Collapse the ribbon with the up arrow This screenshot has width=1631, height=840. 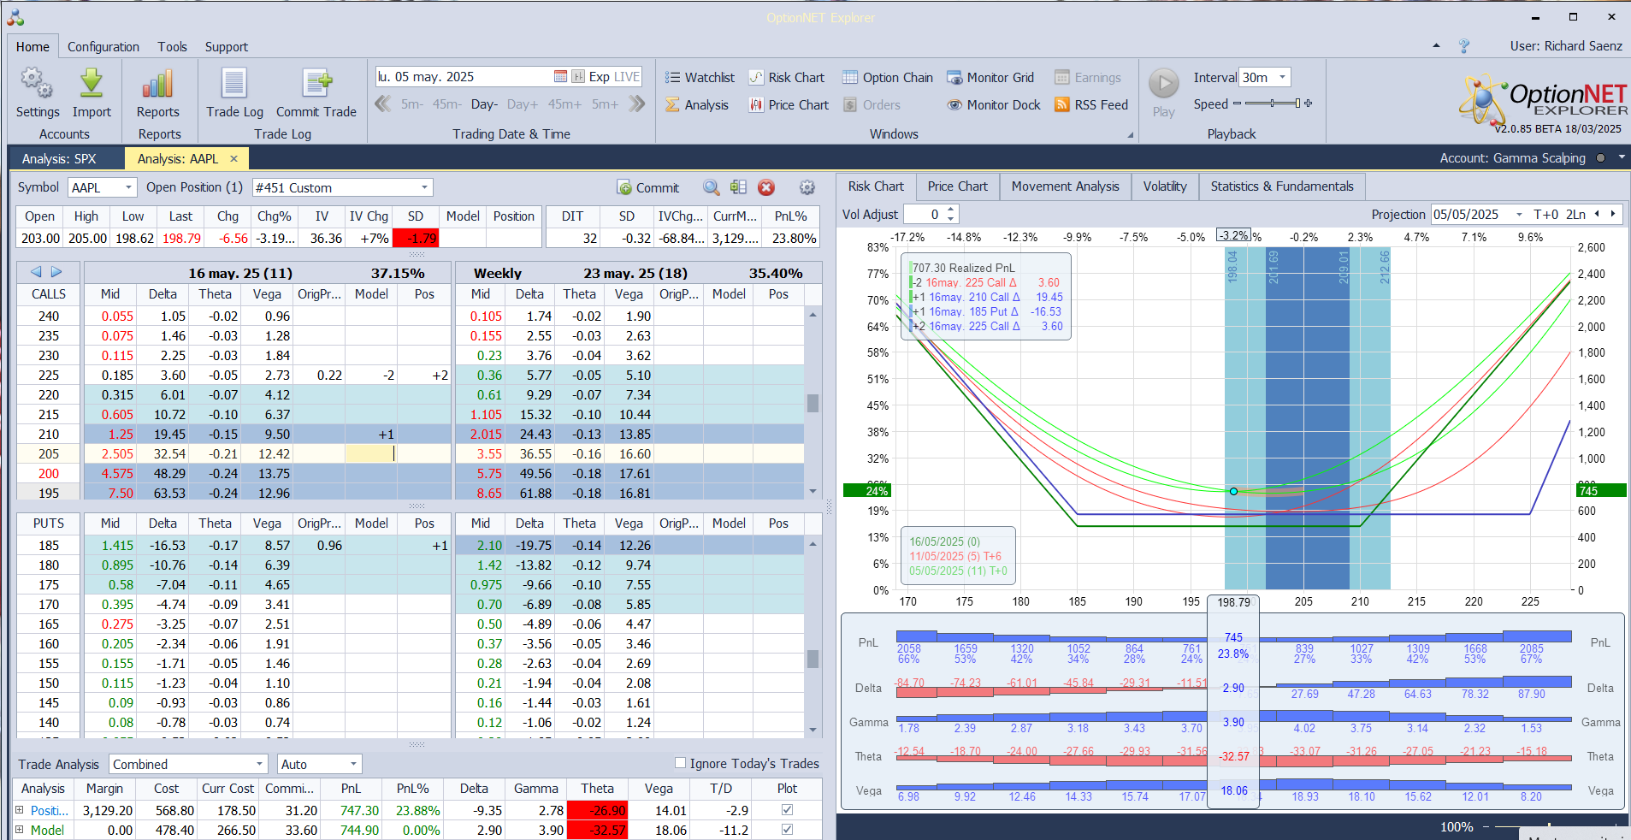point(1436,46)
